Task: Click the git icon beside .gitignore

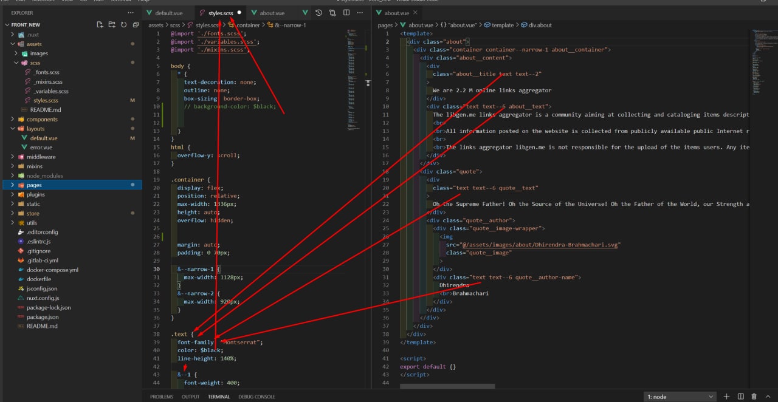Action: point(21,251)
